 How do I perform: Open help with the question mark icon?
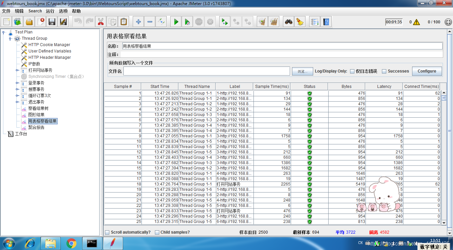pyautogui.click(x=326, y=22)
